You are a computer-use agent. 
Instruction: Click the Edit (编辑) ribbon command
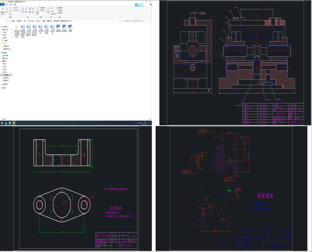(52, 11)
